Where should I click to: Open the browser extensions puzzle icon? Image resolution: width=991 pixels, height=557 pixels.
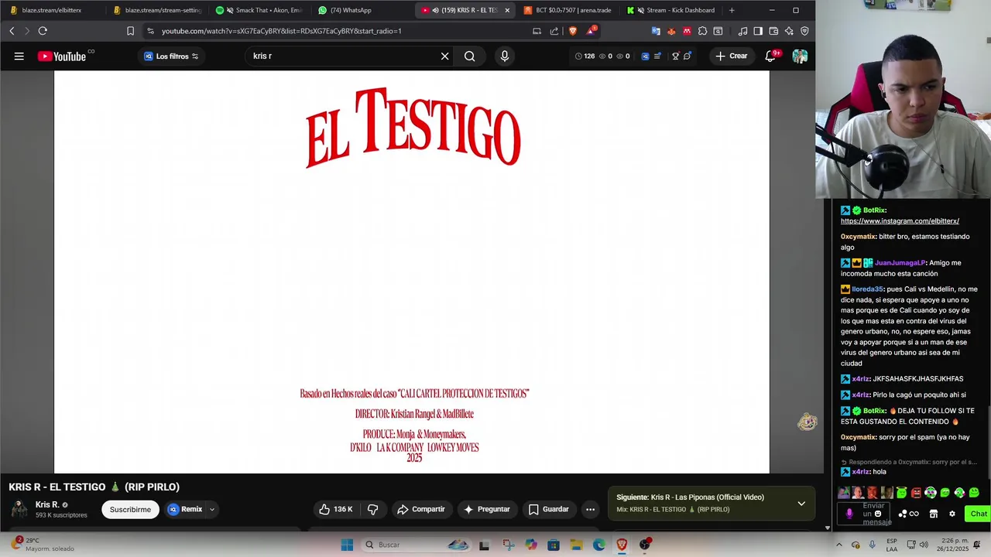click(702, 31)
